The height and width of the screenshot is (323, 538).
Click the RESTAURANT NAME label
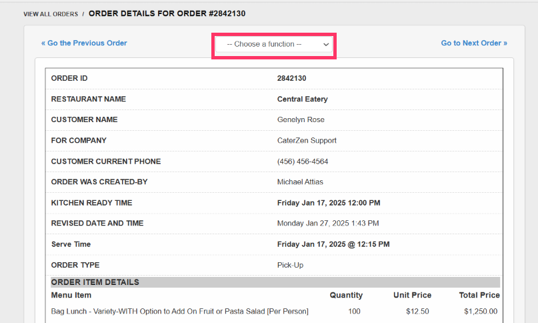(x=89, y=99)
